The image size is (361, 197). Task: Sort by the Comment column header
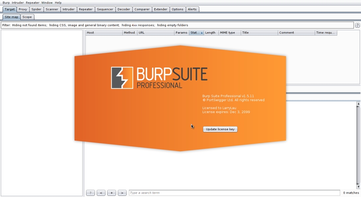click(x=296, y=33)
